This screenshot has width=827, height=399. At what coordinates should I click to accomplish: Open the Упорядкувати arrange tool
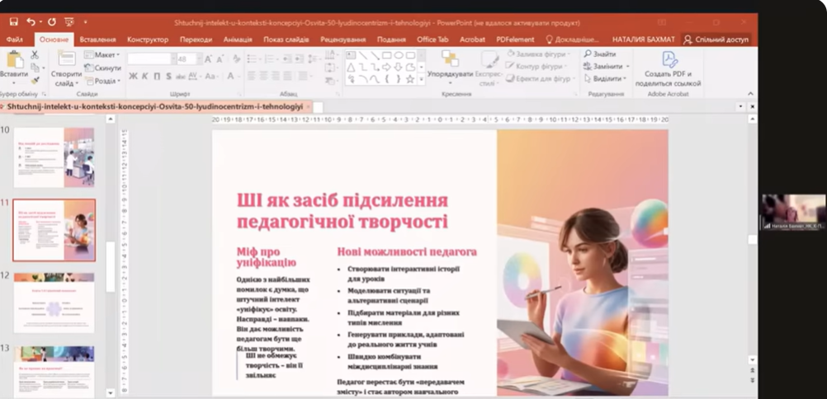tap(450, 64)
